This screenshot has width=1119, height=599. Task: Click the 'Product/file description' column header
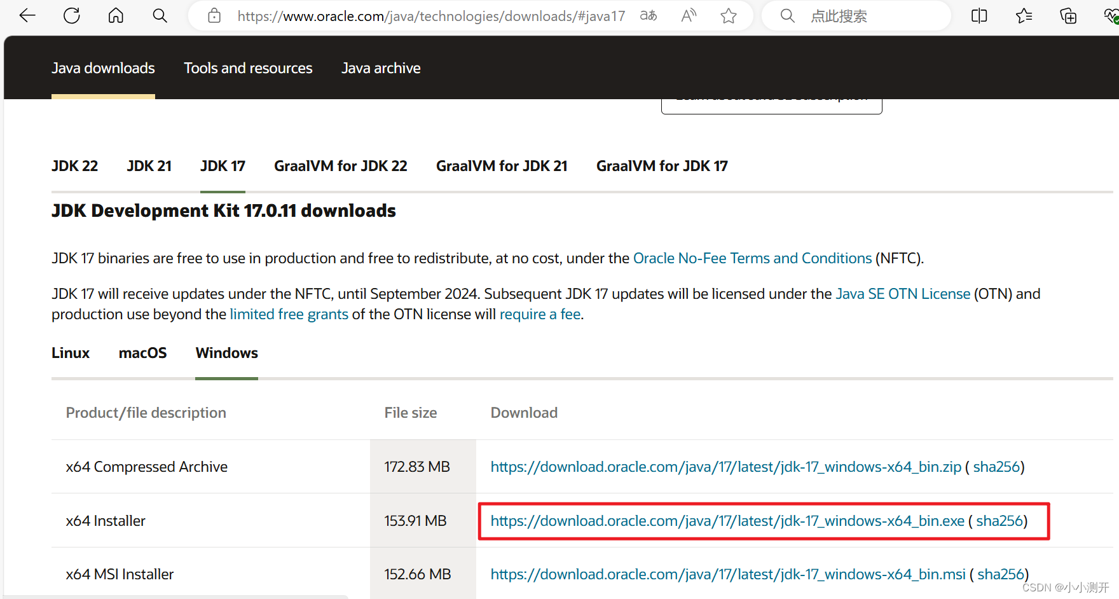[x=146, y=413]
